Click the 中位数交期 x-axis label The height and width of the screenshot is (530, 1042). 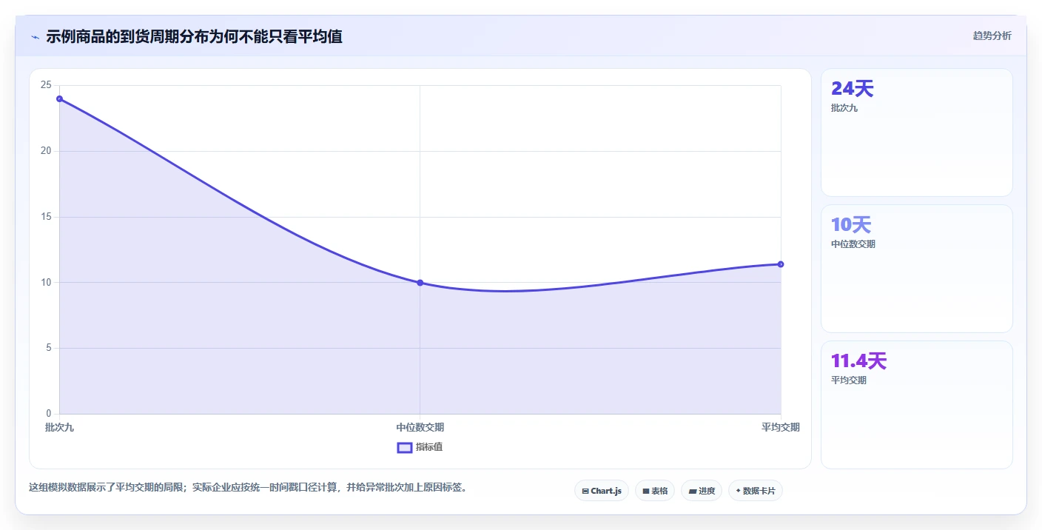click(420, 427)
